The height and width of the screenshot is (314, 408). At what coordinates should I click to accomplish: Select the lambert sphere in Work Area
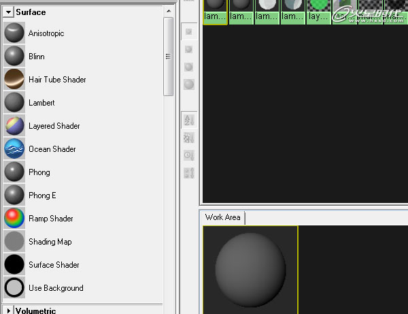(250, 270)
